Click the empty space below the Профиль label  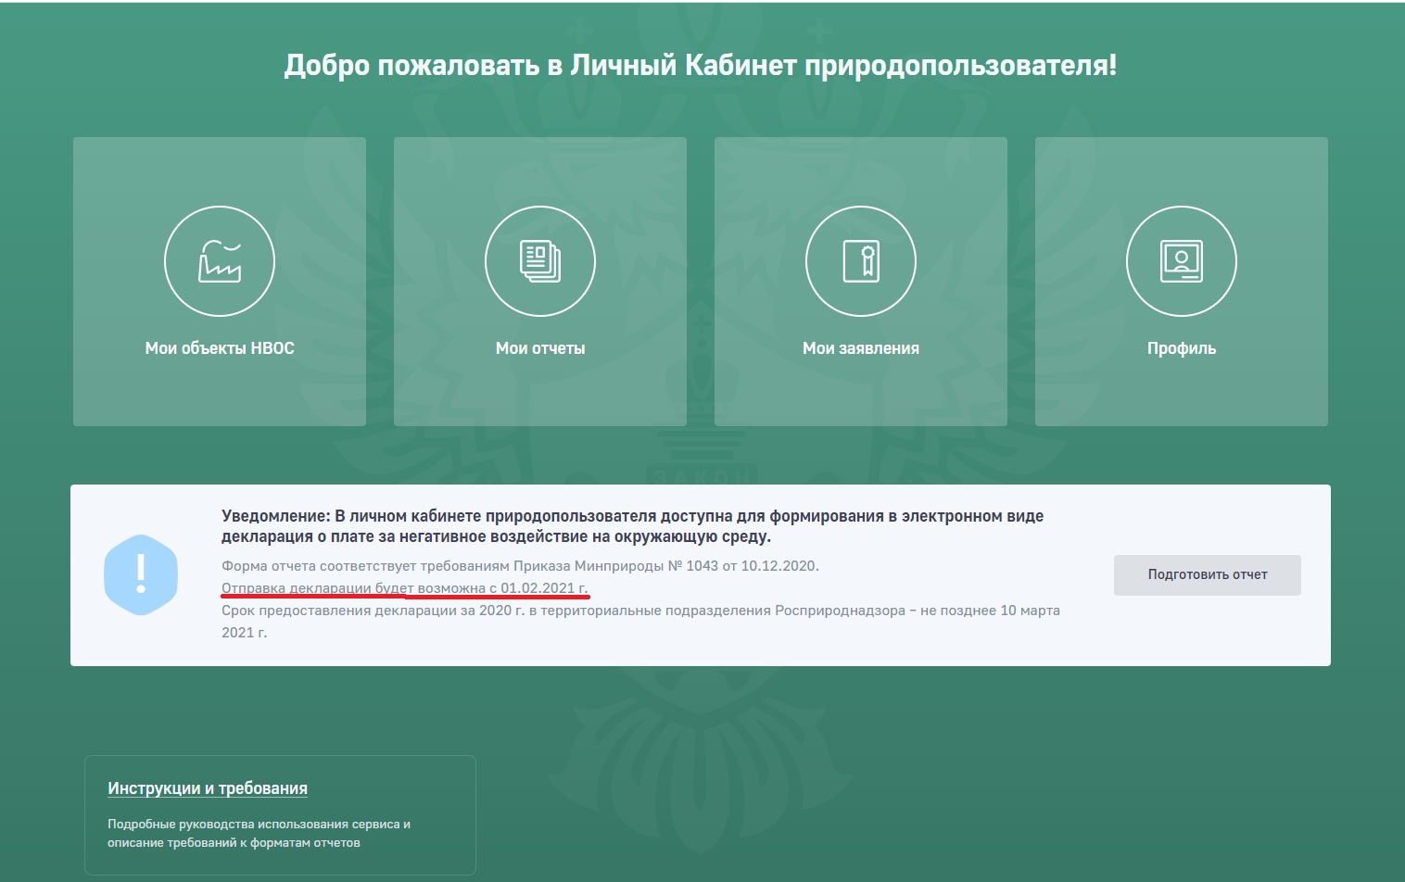(x=1182, y=394)
